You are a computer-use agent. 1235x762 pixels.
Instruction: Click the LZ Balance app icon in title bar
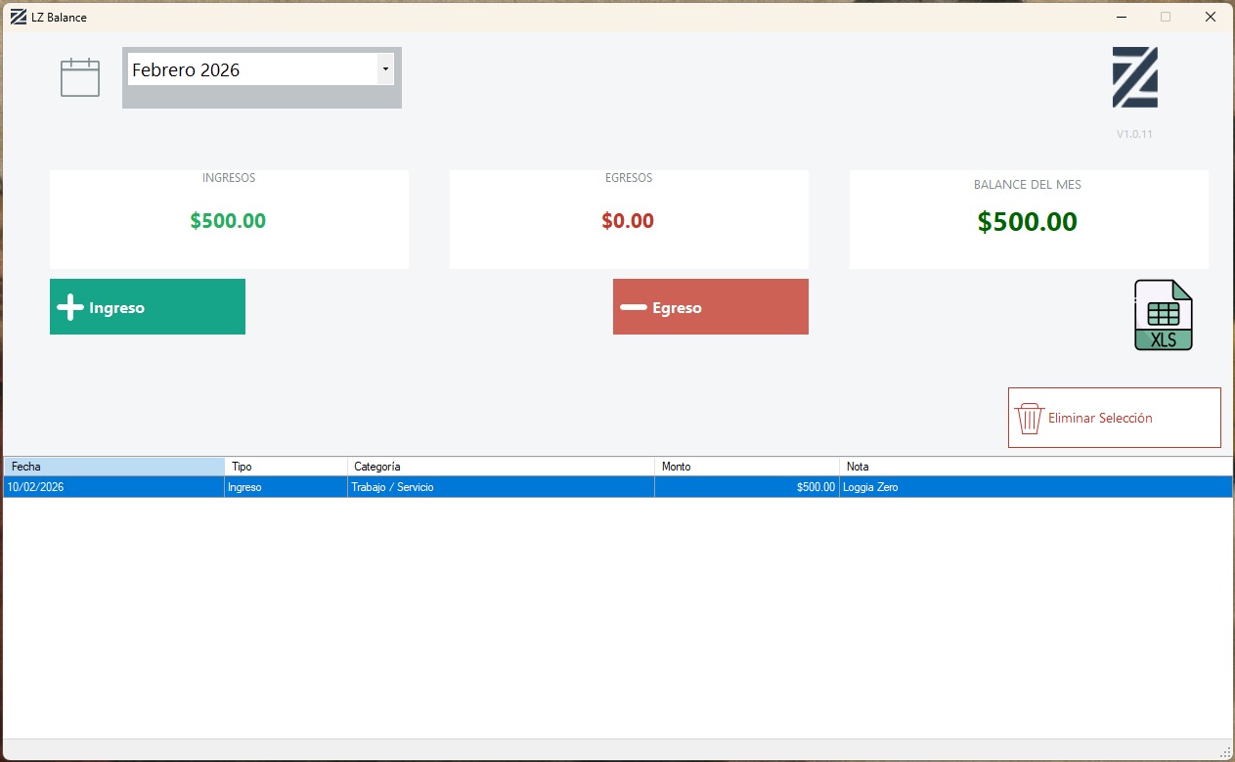coord(18,17)
